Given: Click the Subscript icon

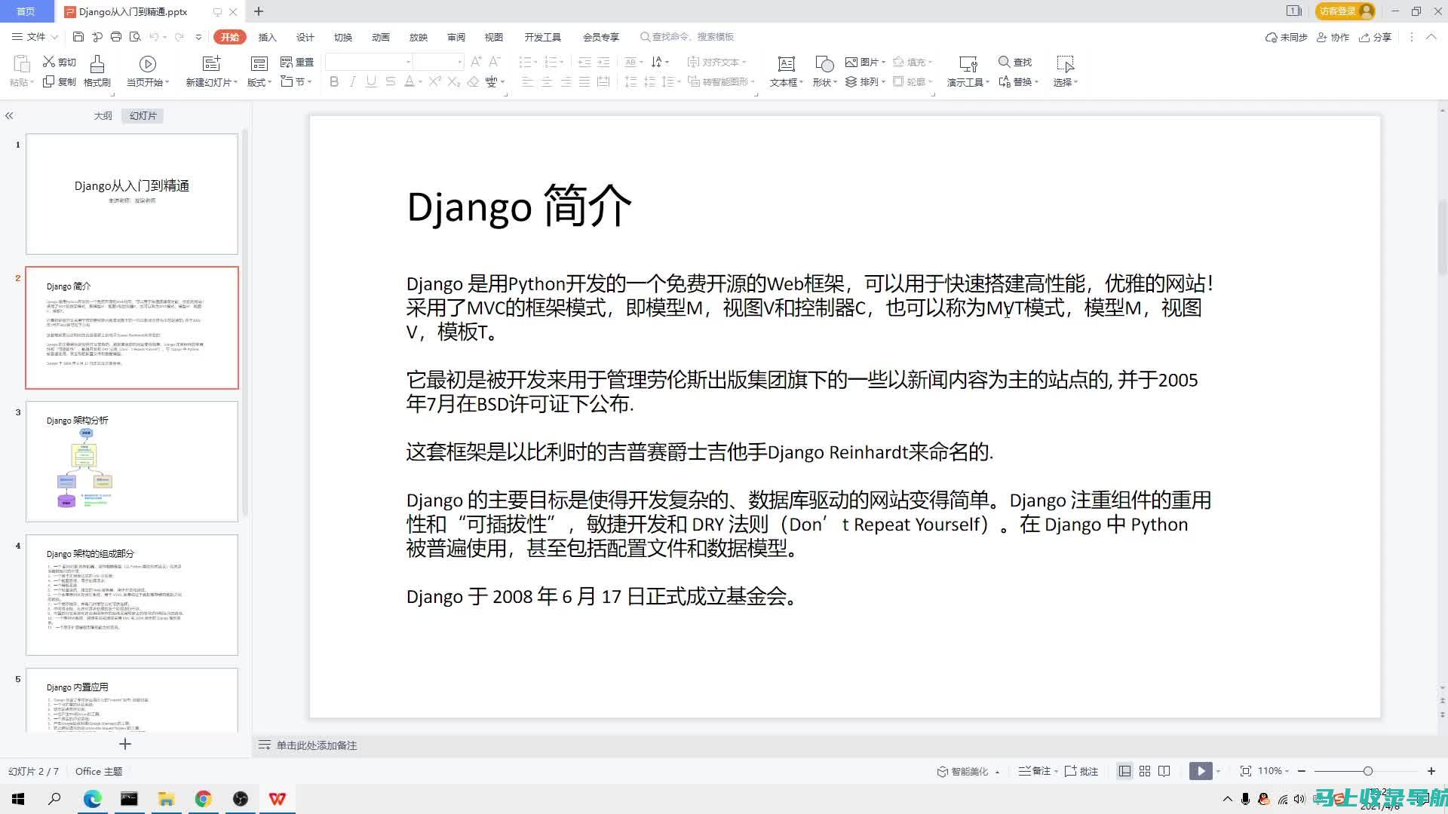Looking at the screenshot, I should (x=454, y=81).
